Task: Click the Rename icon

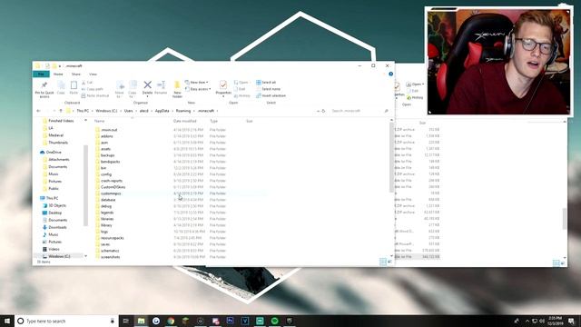Action: [161, 84]
